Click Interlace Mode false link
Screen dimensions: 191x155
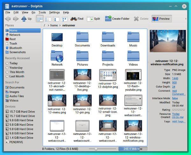(175, 98)
